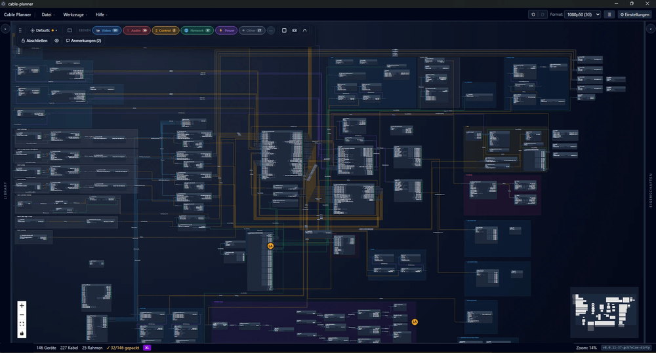Open the more layers ellipsis button

point(271,31)
